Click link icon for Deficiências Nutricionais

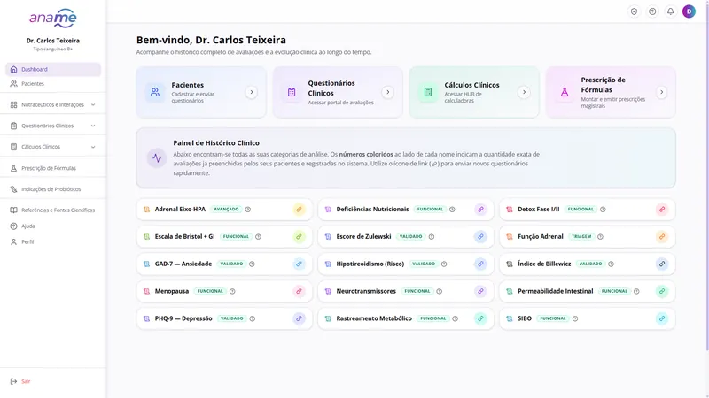[x=480, y=210]
